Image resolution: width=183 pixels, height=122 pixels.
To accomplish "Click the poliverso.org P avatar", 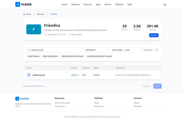I will [29, 75].
